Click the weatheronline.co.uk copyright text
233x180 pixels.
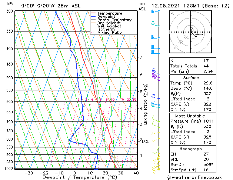point(194,177)
